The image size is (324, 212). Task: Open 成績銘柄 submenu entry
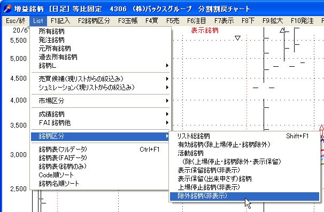coord(100,114)
